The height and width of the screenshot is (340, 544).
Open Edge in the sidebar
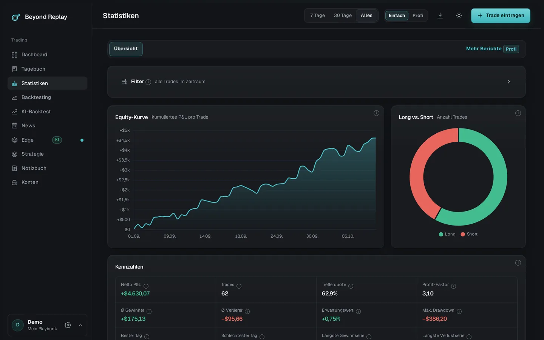(47, 140)
